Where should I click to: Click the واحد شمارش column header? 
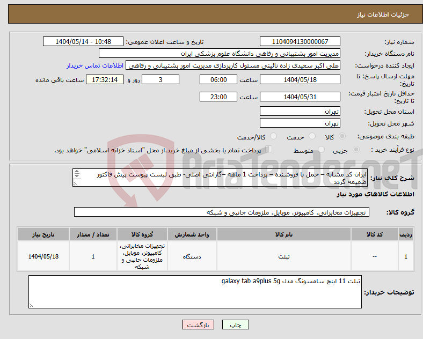(x=192, y=234)
